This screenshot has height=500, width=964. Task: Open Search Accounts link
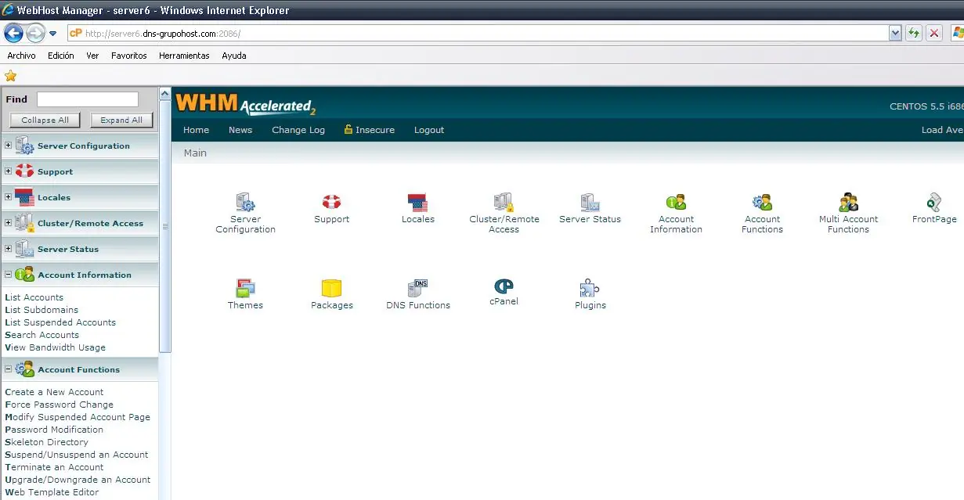[x=42, y=335]
